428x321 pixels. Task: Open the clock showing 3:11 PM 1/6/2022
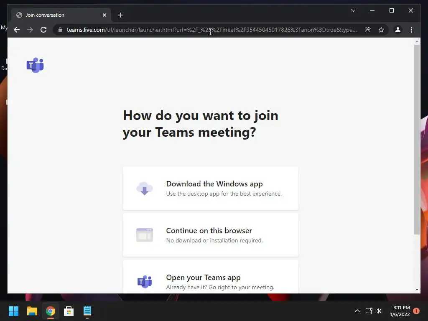400,311
